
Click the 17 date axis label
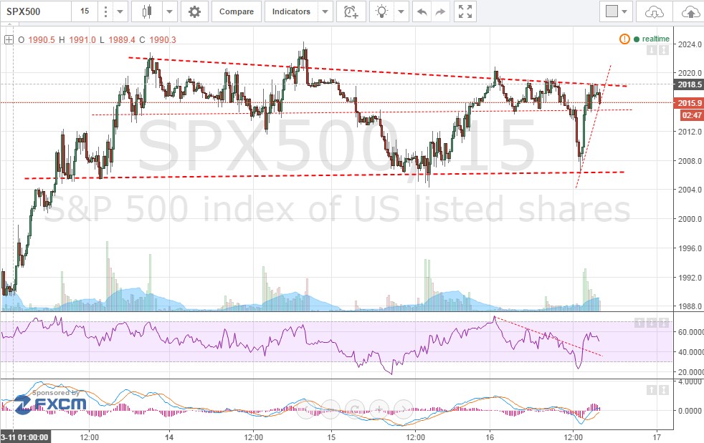click(657, 437)
